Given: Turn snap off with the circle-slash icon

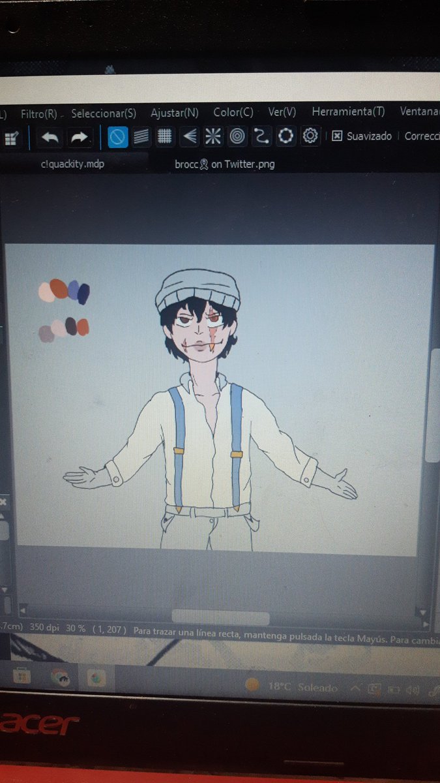Looking at the screenshot, I should click(117, 136).
